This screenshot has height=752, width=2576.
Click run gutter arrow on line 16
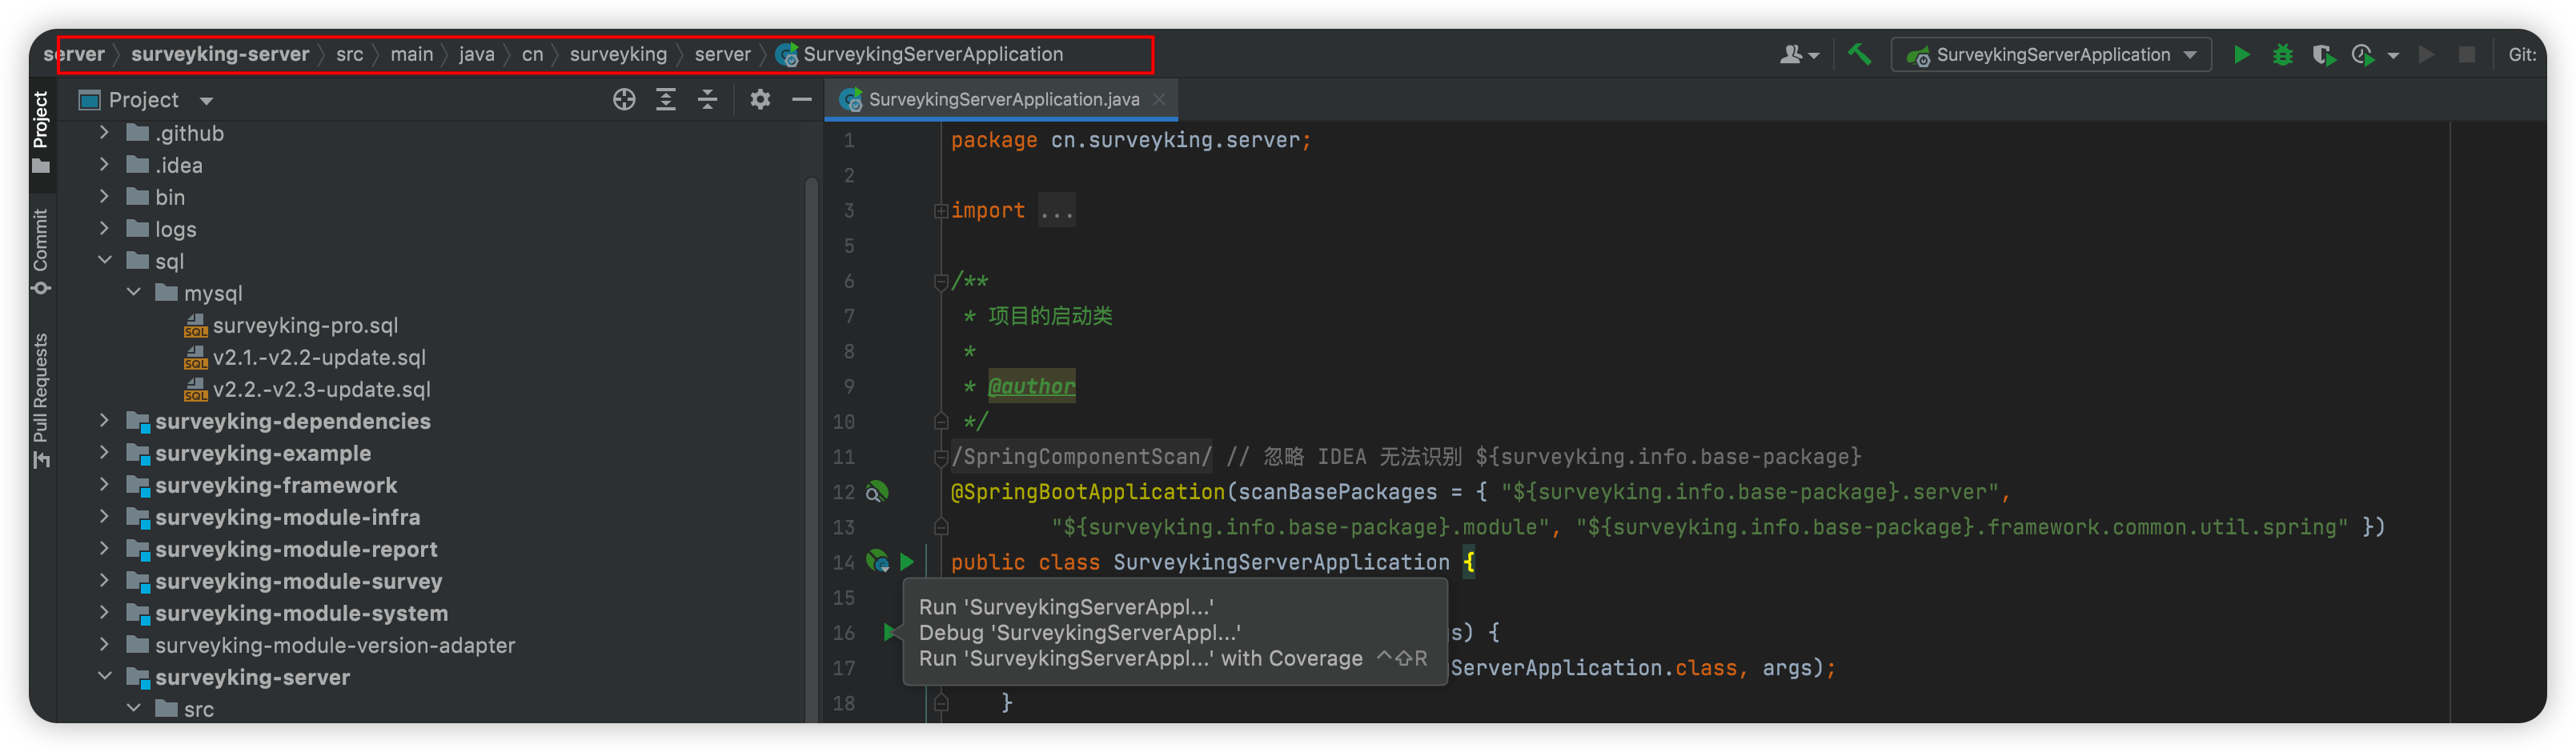890,632
